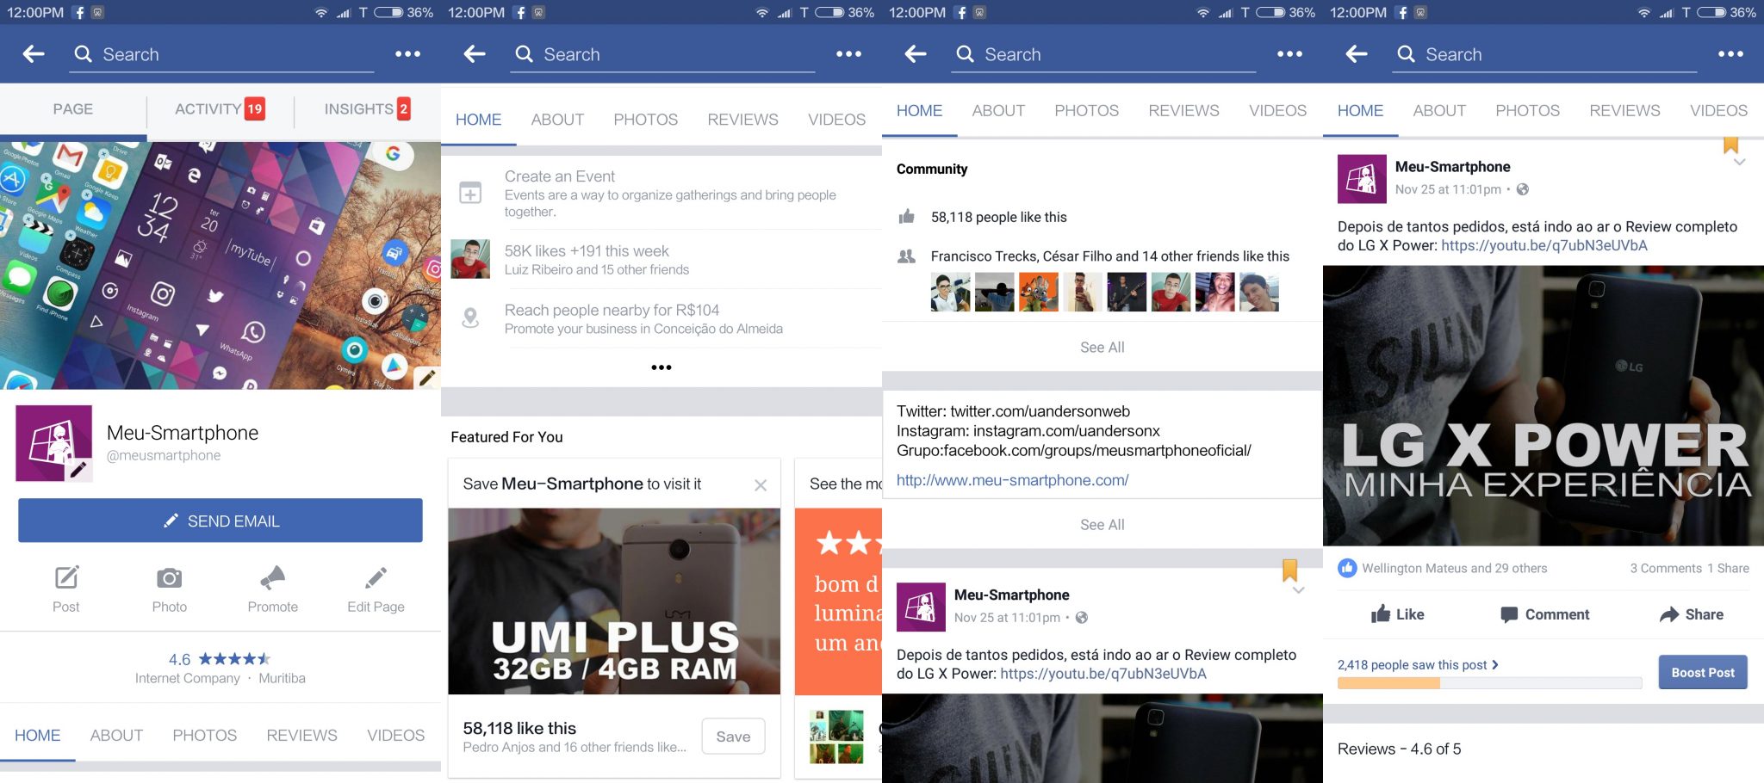Share the LG X Power post
Screen dimensions: 1764x783
[1692, 614]
